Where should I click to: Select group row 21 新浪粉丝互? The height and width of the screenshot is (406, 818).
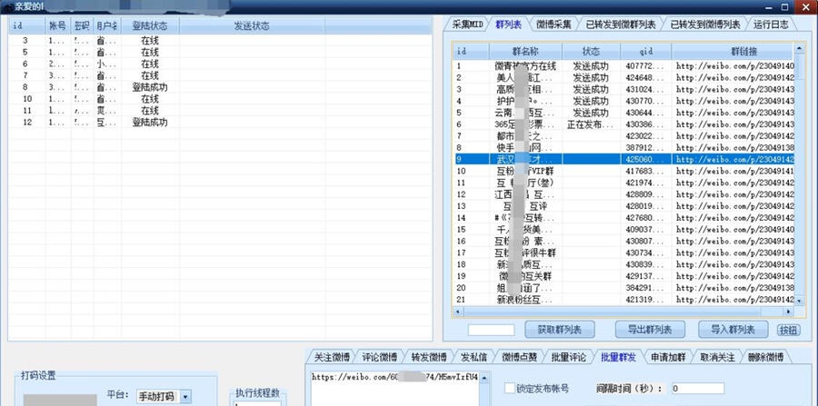tap(623, 300)
